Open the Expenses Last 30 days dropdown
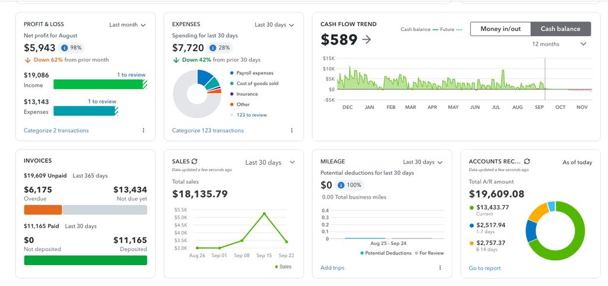 pyautogui.click(x=274, y=25)
